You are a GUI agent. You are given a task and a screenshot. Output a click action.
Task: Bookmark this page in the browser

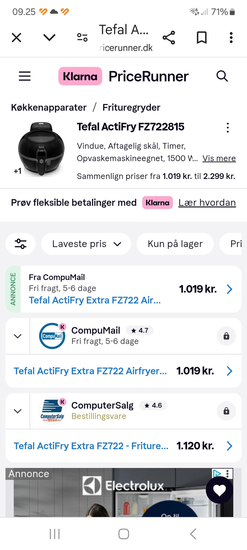(201, 38)
